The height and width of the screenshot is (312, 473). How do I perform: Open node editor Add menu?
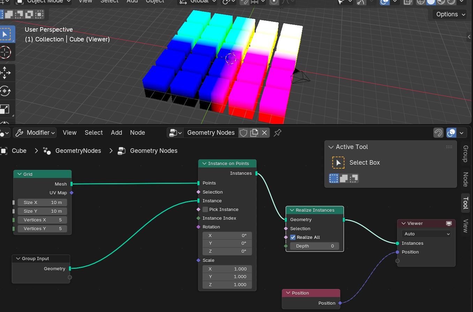[116, 133]
